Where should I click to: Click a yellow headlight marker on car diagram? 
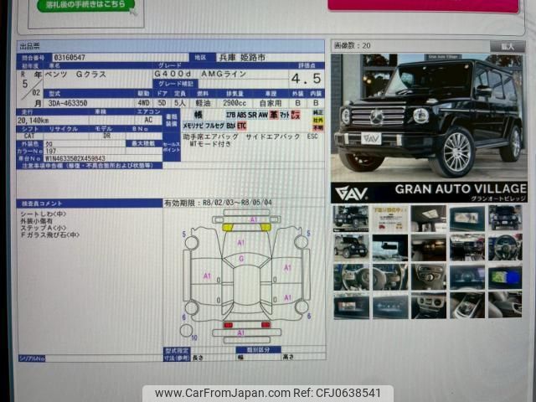coord(228,227)
